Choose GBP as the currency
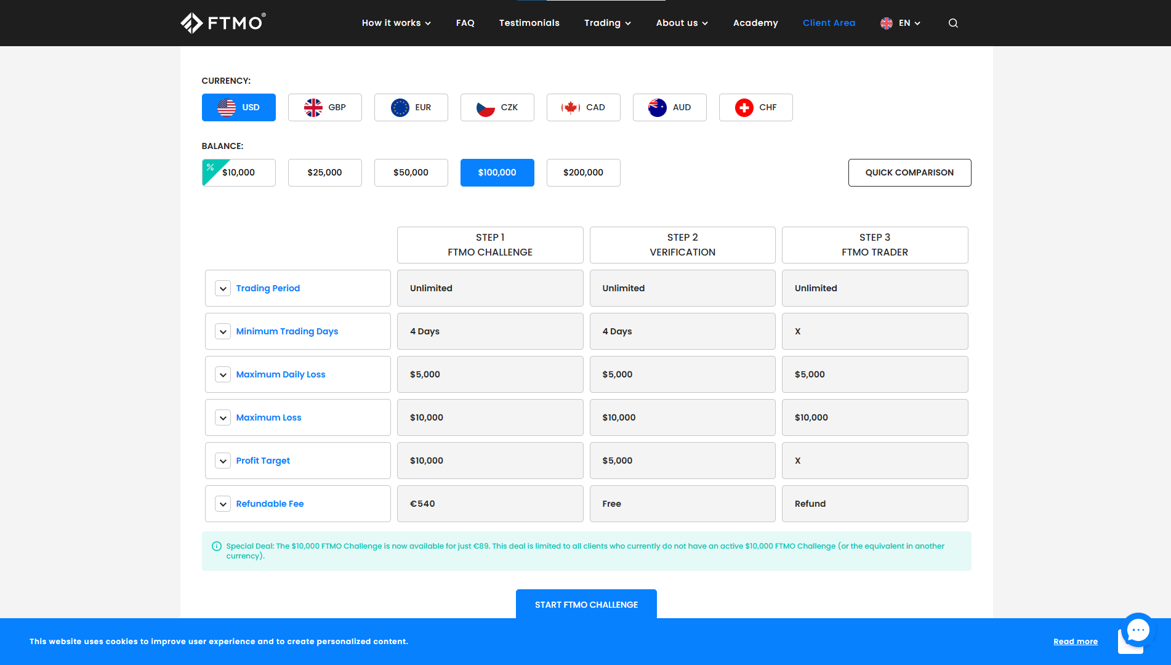Image resolution: width=1171 pixels, height=665 pixels. (x=324, y=108)
